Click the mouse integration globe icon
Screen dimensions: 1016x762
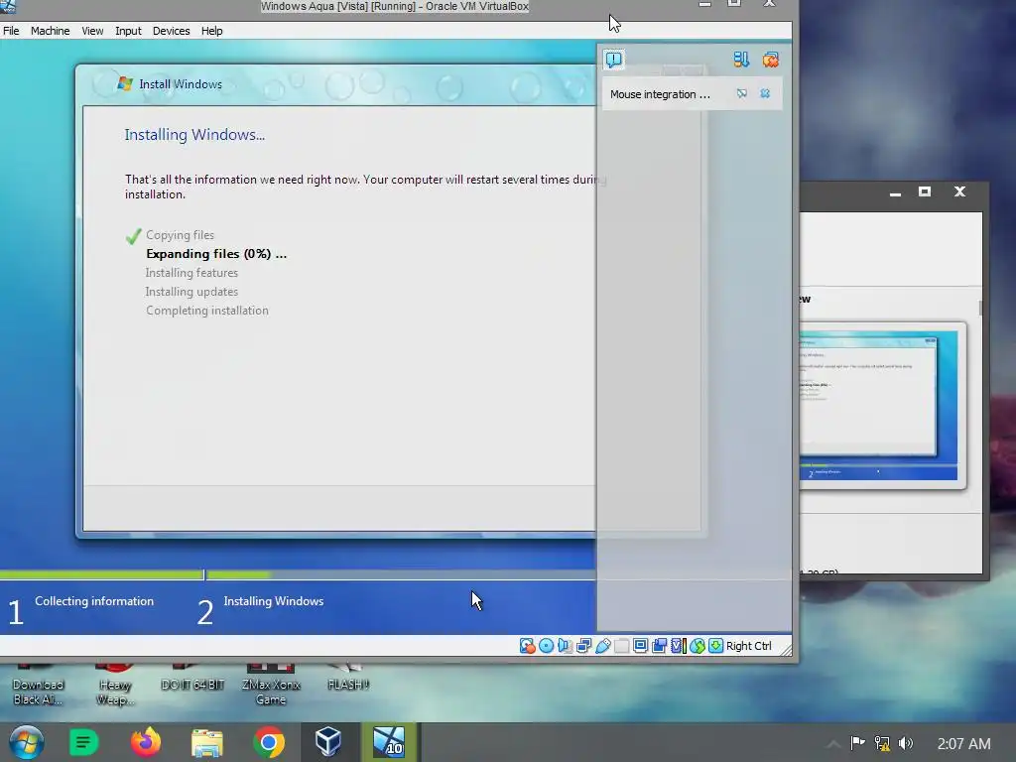(698, 645)
